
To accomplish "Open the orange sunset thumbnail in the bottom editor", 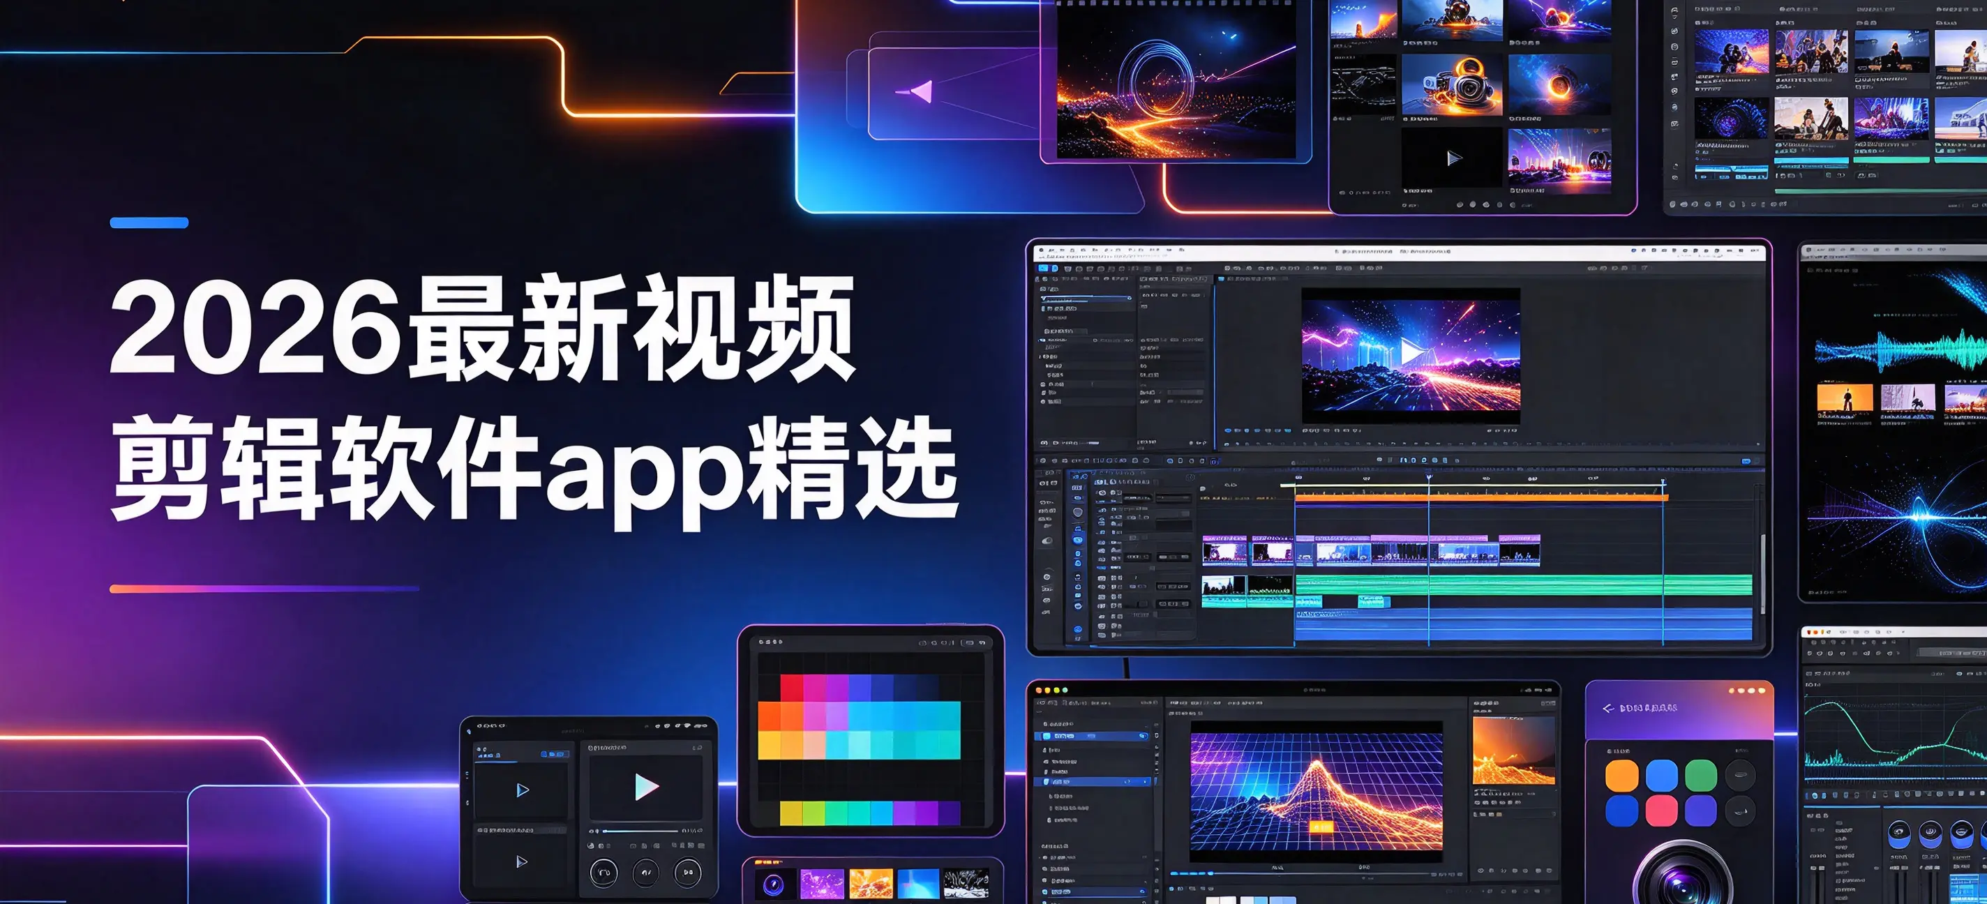I will click(1513, 750).
